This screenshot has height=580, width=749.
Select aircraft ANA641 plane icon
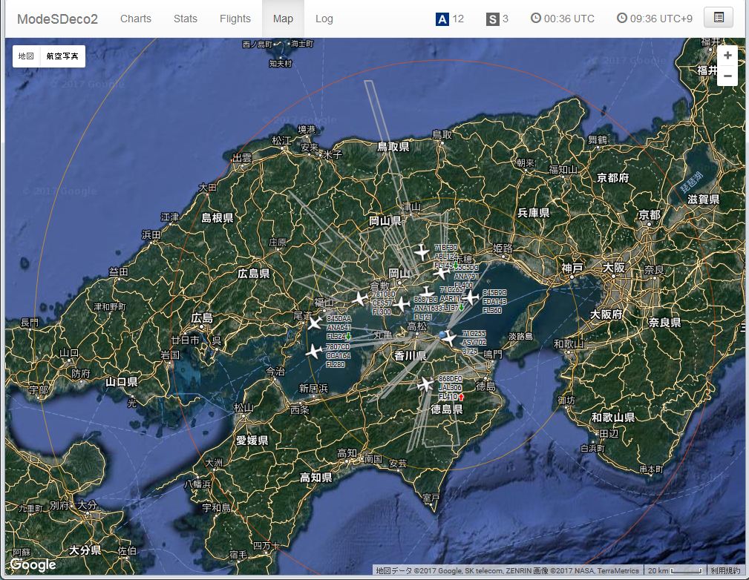coord(315,323)
